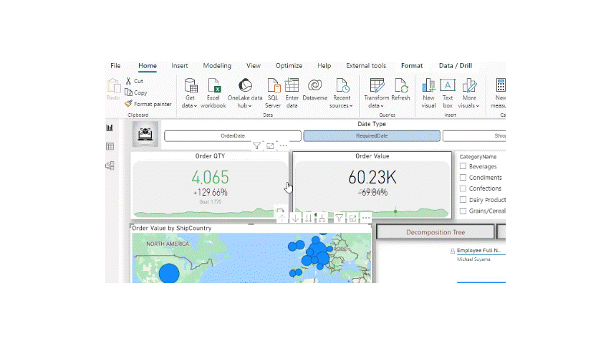Open the SQL Server data source
The image size is (611, 344).
274,86
